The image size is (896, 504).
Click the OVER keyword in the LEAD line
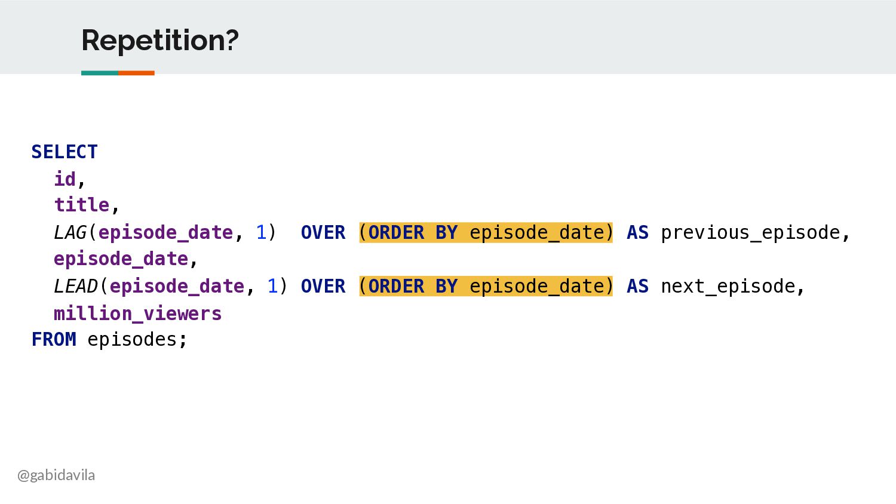tap(323, 286)
